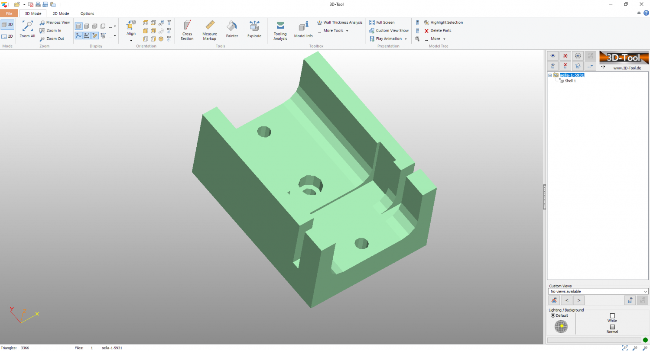Click the Zoom All icon

pos(27,29)
